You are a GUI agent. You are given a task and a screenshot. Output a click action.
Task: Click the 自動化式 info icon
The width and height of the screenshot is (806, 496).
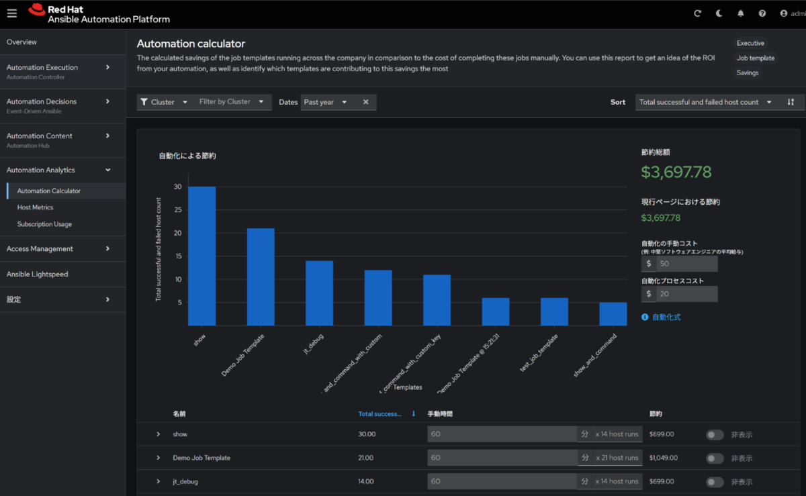[645, 317]
